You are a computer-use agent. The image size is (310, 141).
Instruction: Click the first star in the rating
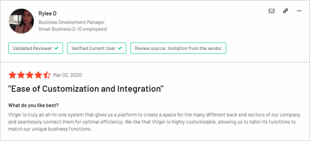12,75
